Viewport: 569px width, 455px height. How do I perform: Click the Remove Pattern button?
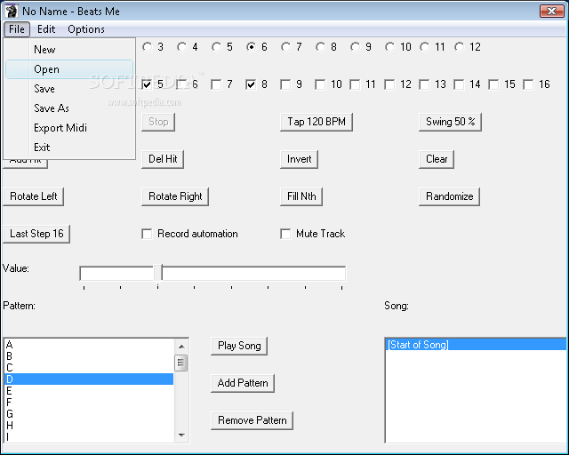click(x=252, y=420)
